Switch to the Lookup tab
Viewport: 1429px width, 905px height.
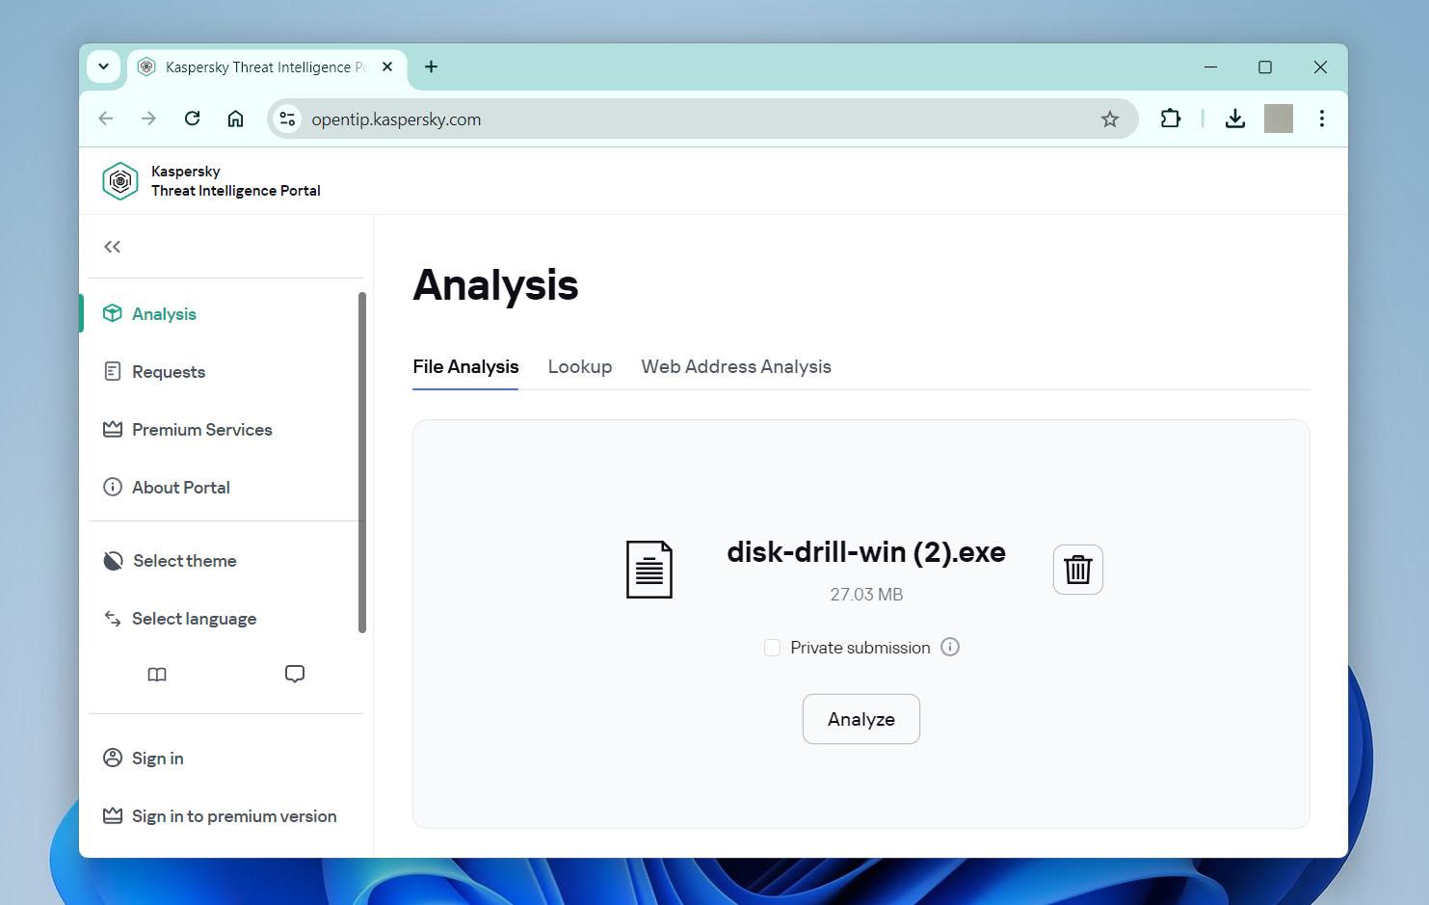tap(580, 366)
